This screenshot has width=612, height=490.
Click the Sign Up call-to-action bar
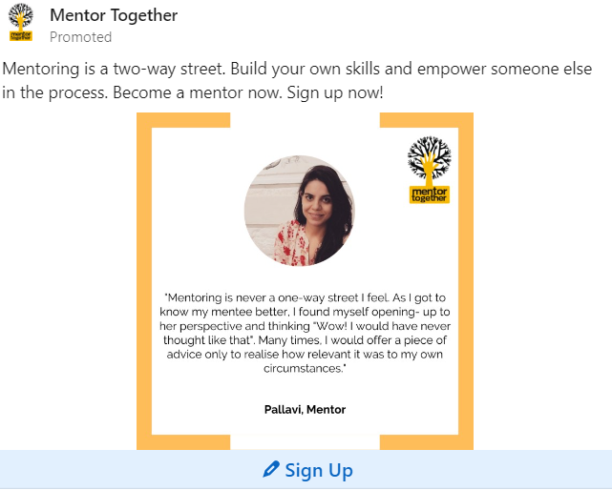tap(306, 469)
